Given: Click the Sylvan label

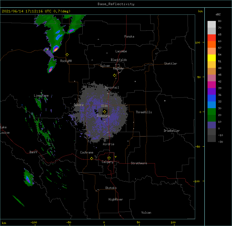Looking at the screenshot, I should [x=105, y=66].
